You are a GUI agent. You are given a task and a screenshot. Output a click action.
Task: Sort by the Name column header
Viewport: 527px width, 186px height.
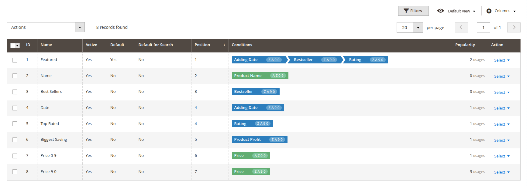(x=60, y=45)
